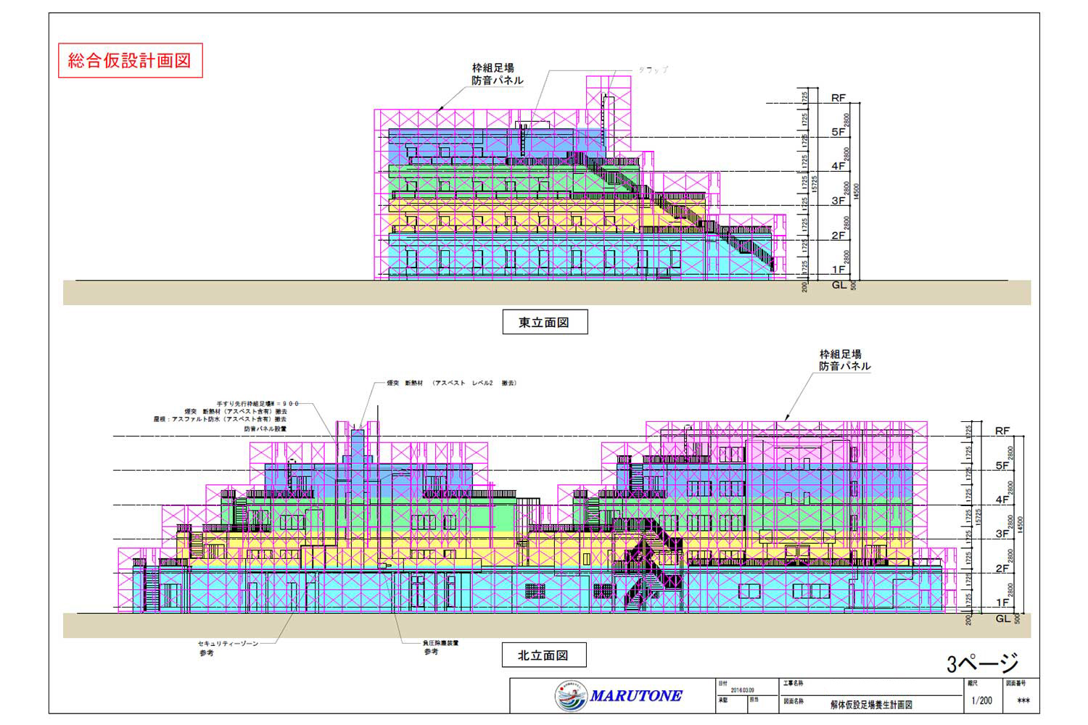1088x725 pixels.
Task: Click the date field 2016.03.09
Action: pyautogui.click(x=743, y=690)
